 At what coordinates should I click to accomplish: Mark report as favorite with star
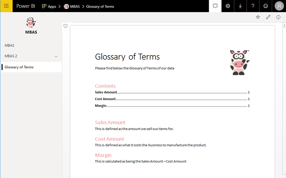coord(258,17)
